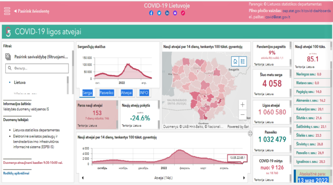The width and height of the screenshot is (333, 185).
Task: Zoom out on the map
Action: [x=242, y=115]
